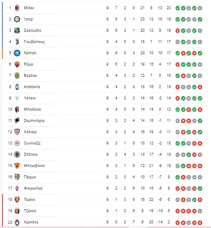Click the Τορίνο team name
Viewport: 211px width, 228px height.
(30, 200)
